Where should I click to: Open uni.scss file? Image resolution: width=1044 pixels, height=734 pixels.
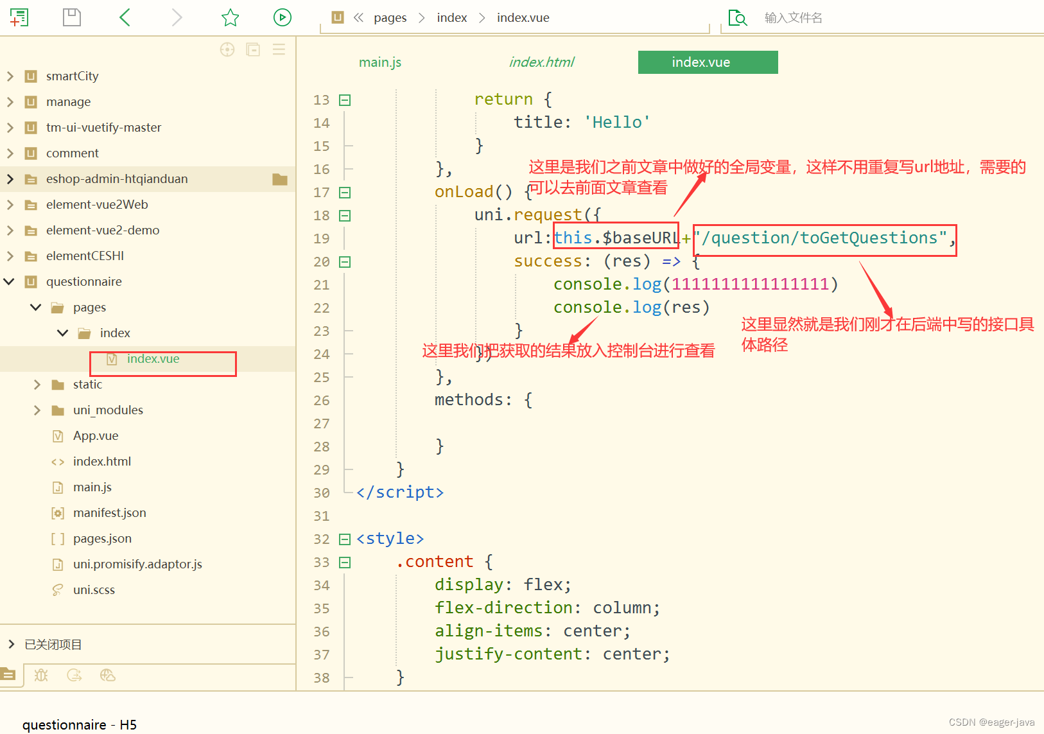click(x=94, y=590)
